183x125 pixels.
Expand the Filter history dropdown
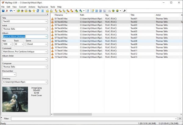[176, 119]
